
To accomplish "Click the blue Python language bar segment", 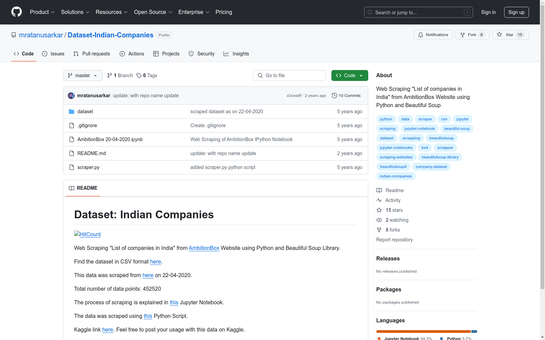I will 474,331.
